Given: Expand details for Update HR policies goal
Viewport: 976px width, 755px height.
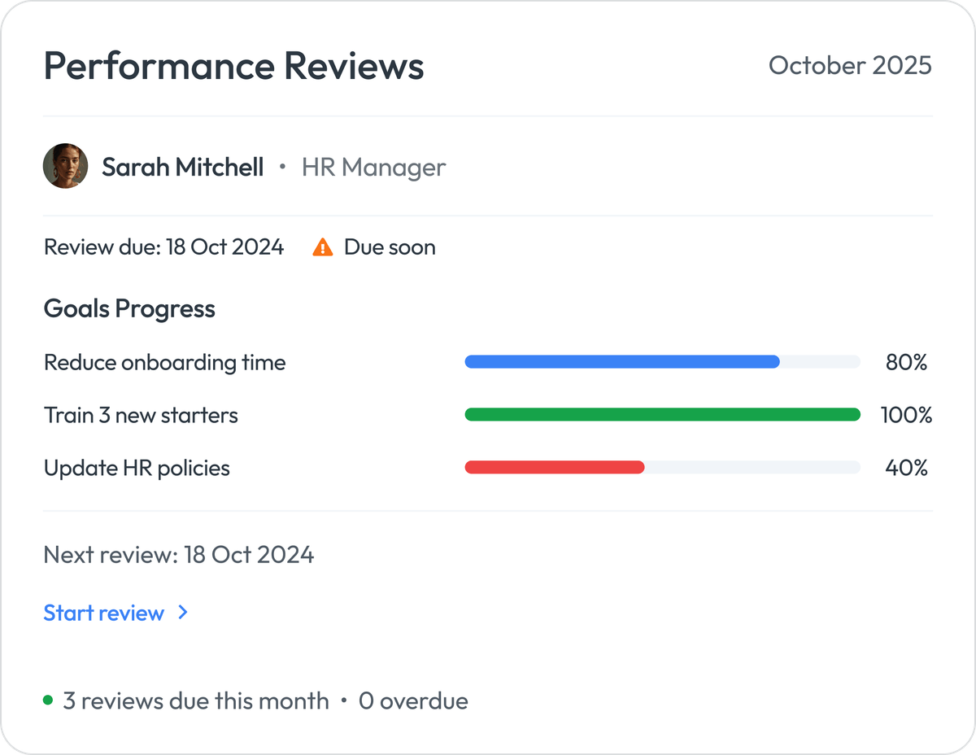Looking at the screenshot, I should tap(137, 468).
